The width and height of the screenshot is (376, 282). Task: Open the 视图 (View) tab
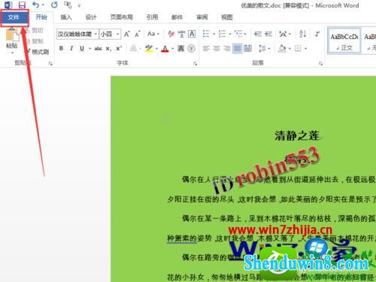click(227, 17)
